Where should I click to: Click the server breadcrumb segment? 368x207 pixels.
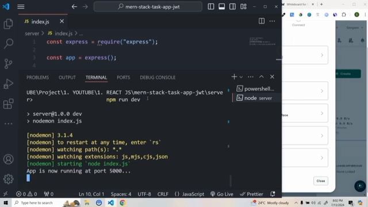pyautogui.click(x=32, y=33)
